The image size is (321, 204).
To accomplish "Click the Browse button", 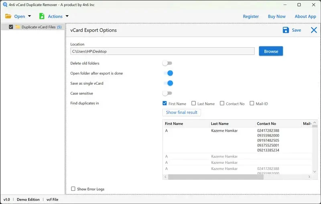I will click(x=271, y=51).
